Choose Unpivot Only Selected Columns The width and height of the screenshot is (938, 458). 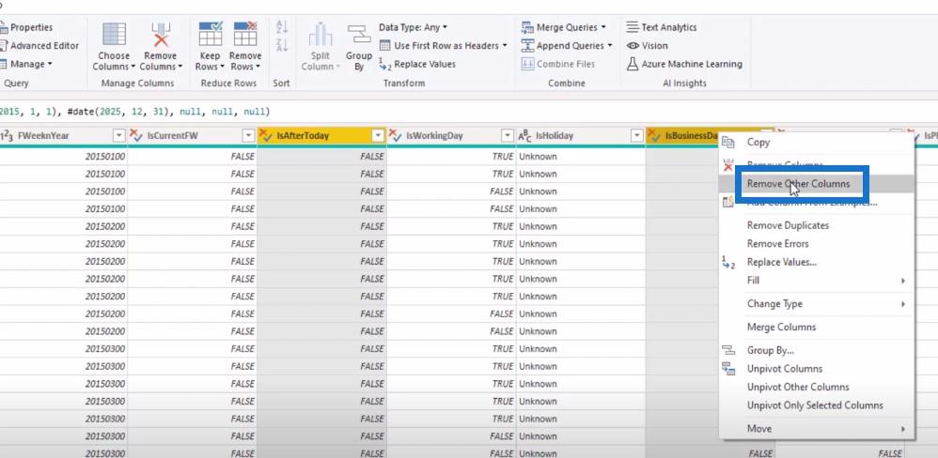click(x=816, y=405)
